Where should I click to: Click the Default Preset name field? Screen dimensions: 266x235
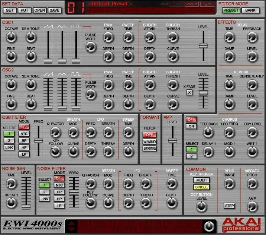pos(110,4)
